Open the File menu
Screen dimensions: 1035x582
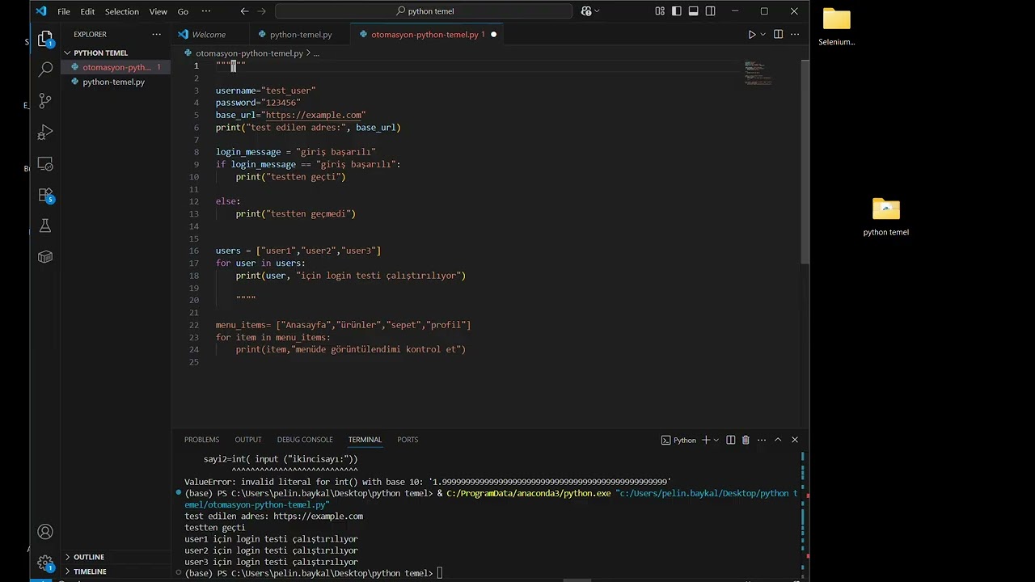pos(64,11)
